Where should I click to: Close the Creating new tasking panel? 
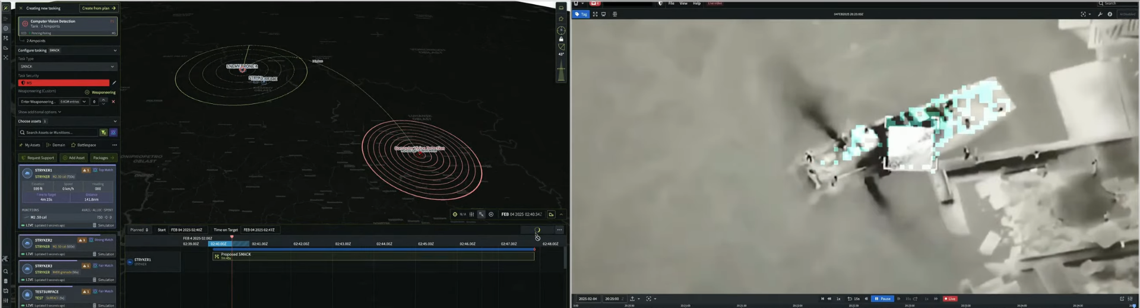coord(21,8)
